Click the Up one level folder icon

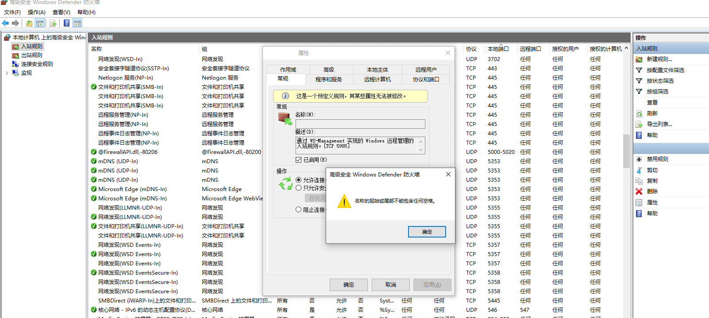(x=29, y=23)
